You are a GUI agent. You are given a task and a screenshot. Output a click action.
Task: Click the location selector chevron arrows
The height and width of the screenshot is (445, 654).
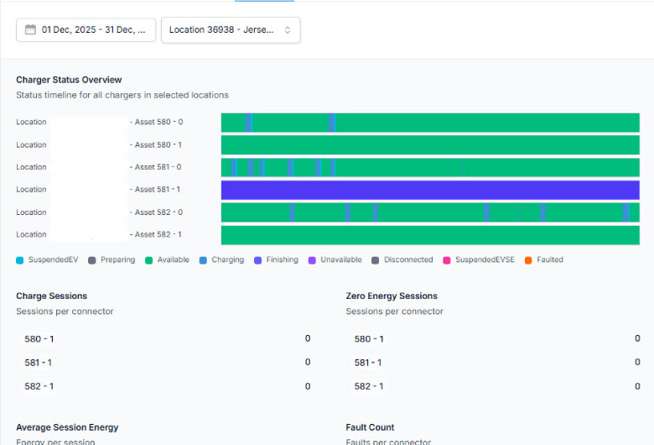(288, 29)
